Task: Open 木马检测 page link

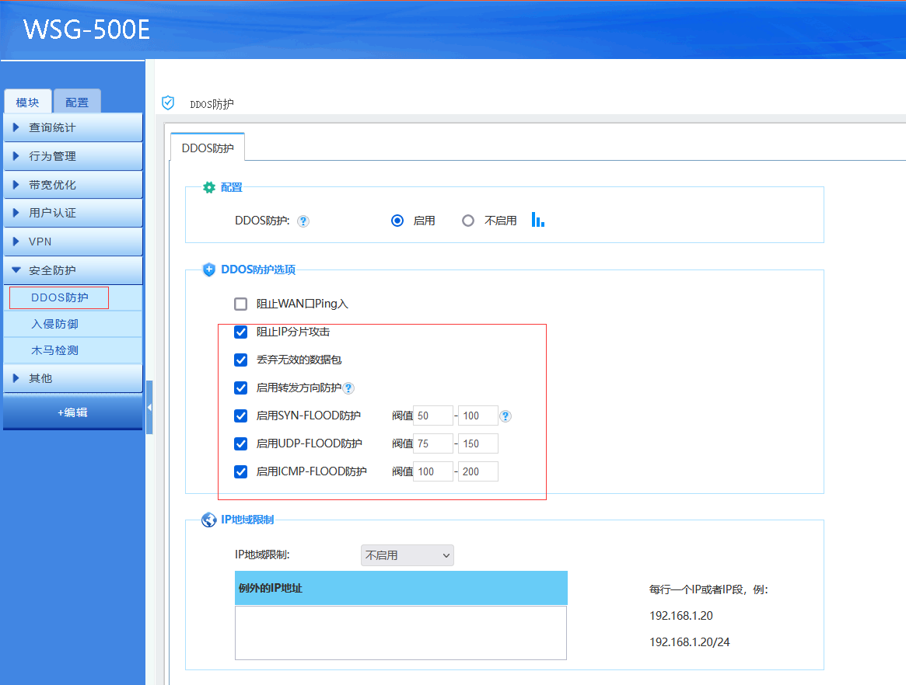Action: [x=55, y=350]
